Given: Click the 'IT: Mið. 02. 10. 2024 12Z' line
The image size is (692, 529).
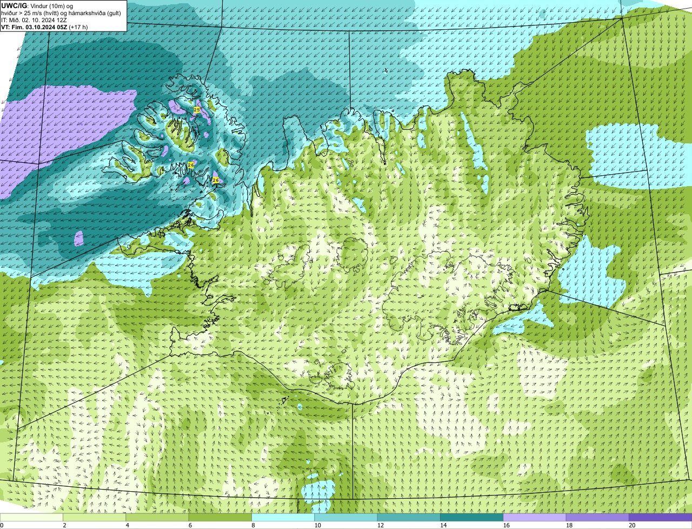Looking at the screenshot, I should point(34,19).
